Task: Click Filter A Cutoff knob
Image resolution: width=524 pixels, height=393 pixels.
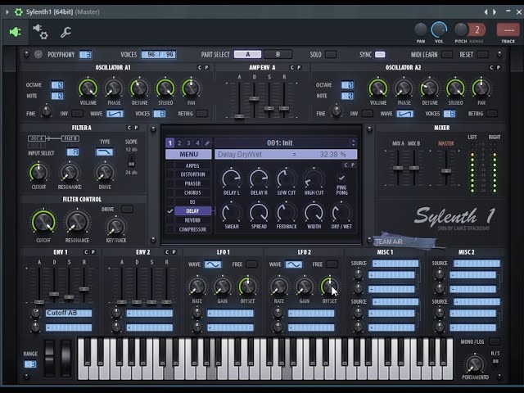Action: pyautogui.click(x=38, y=173)
